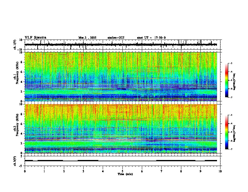This screenshot has width=248, height=192.
Task: Click the time axis tick label '0'
Action: click(25, 171)
